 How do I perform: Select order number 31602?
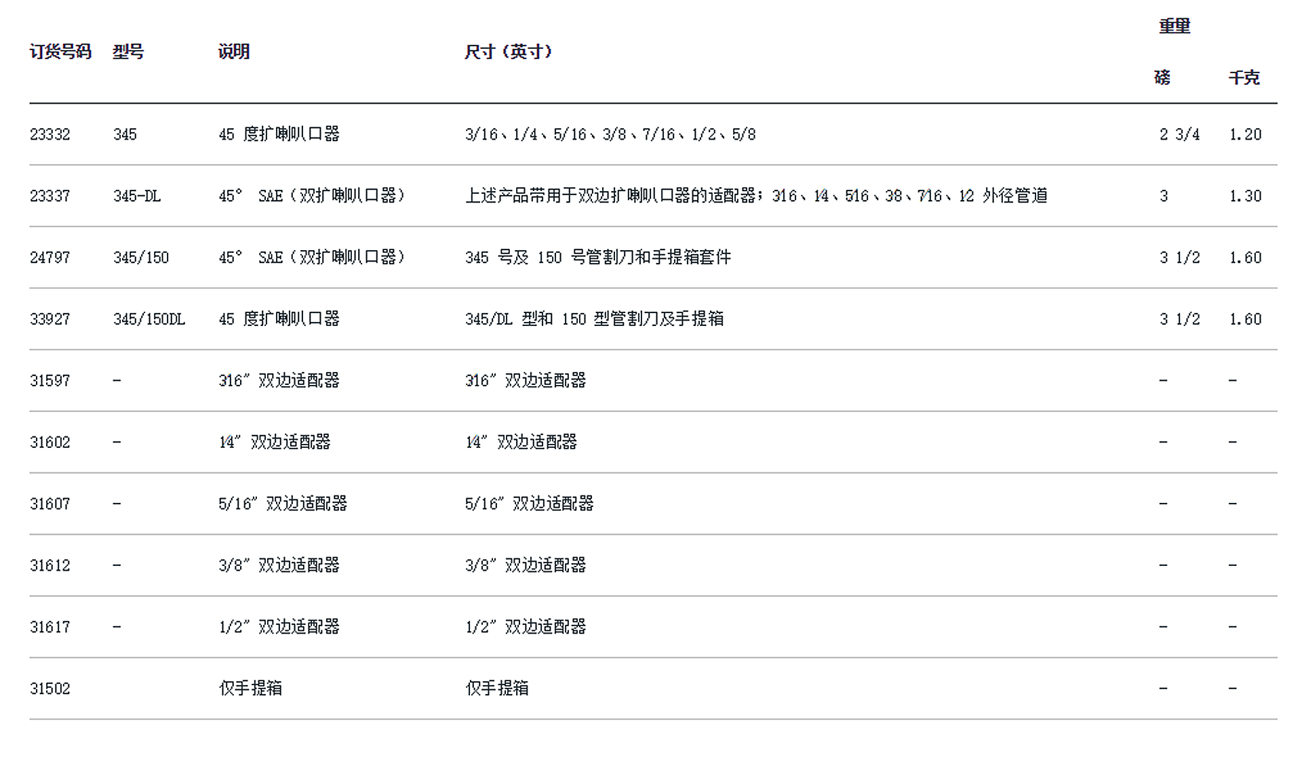coord(50,443)
